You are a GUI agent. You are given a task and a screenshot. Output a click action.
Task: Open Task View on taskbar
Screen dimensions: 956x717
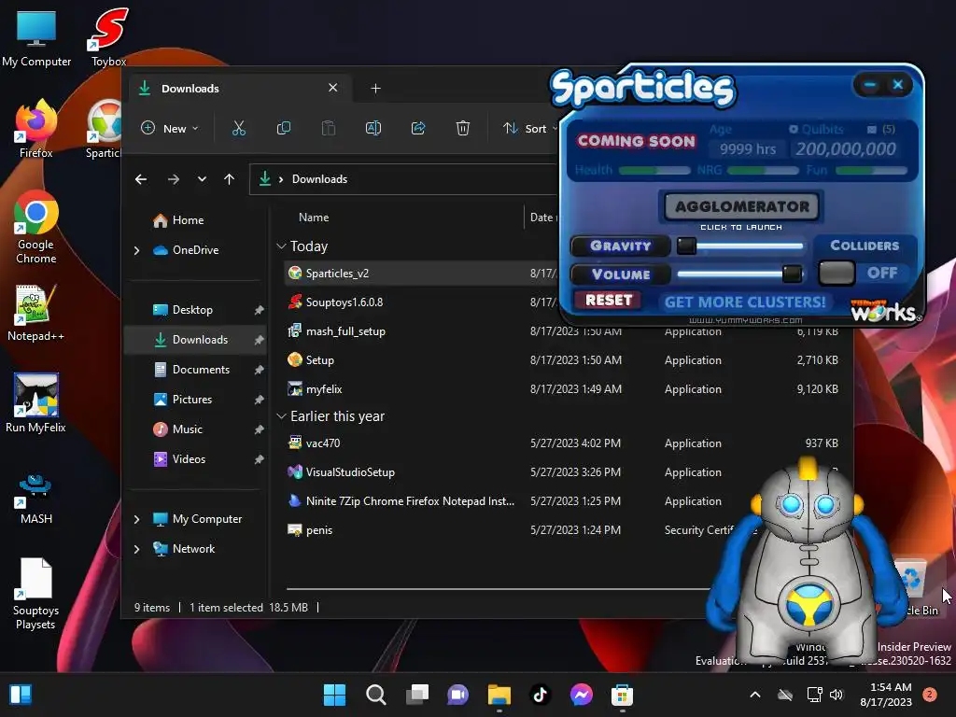coord(417,695)
